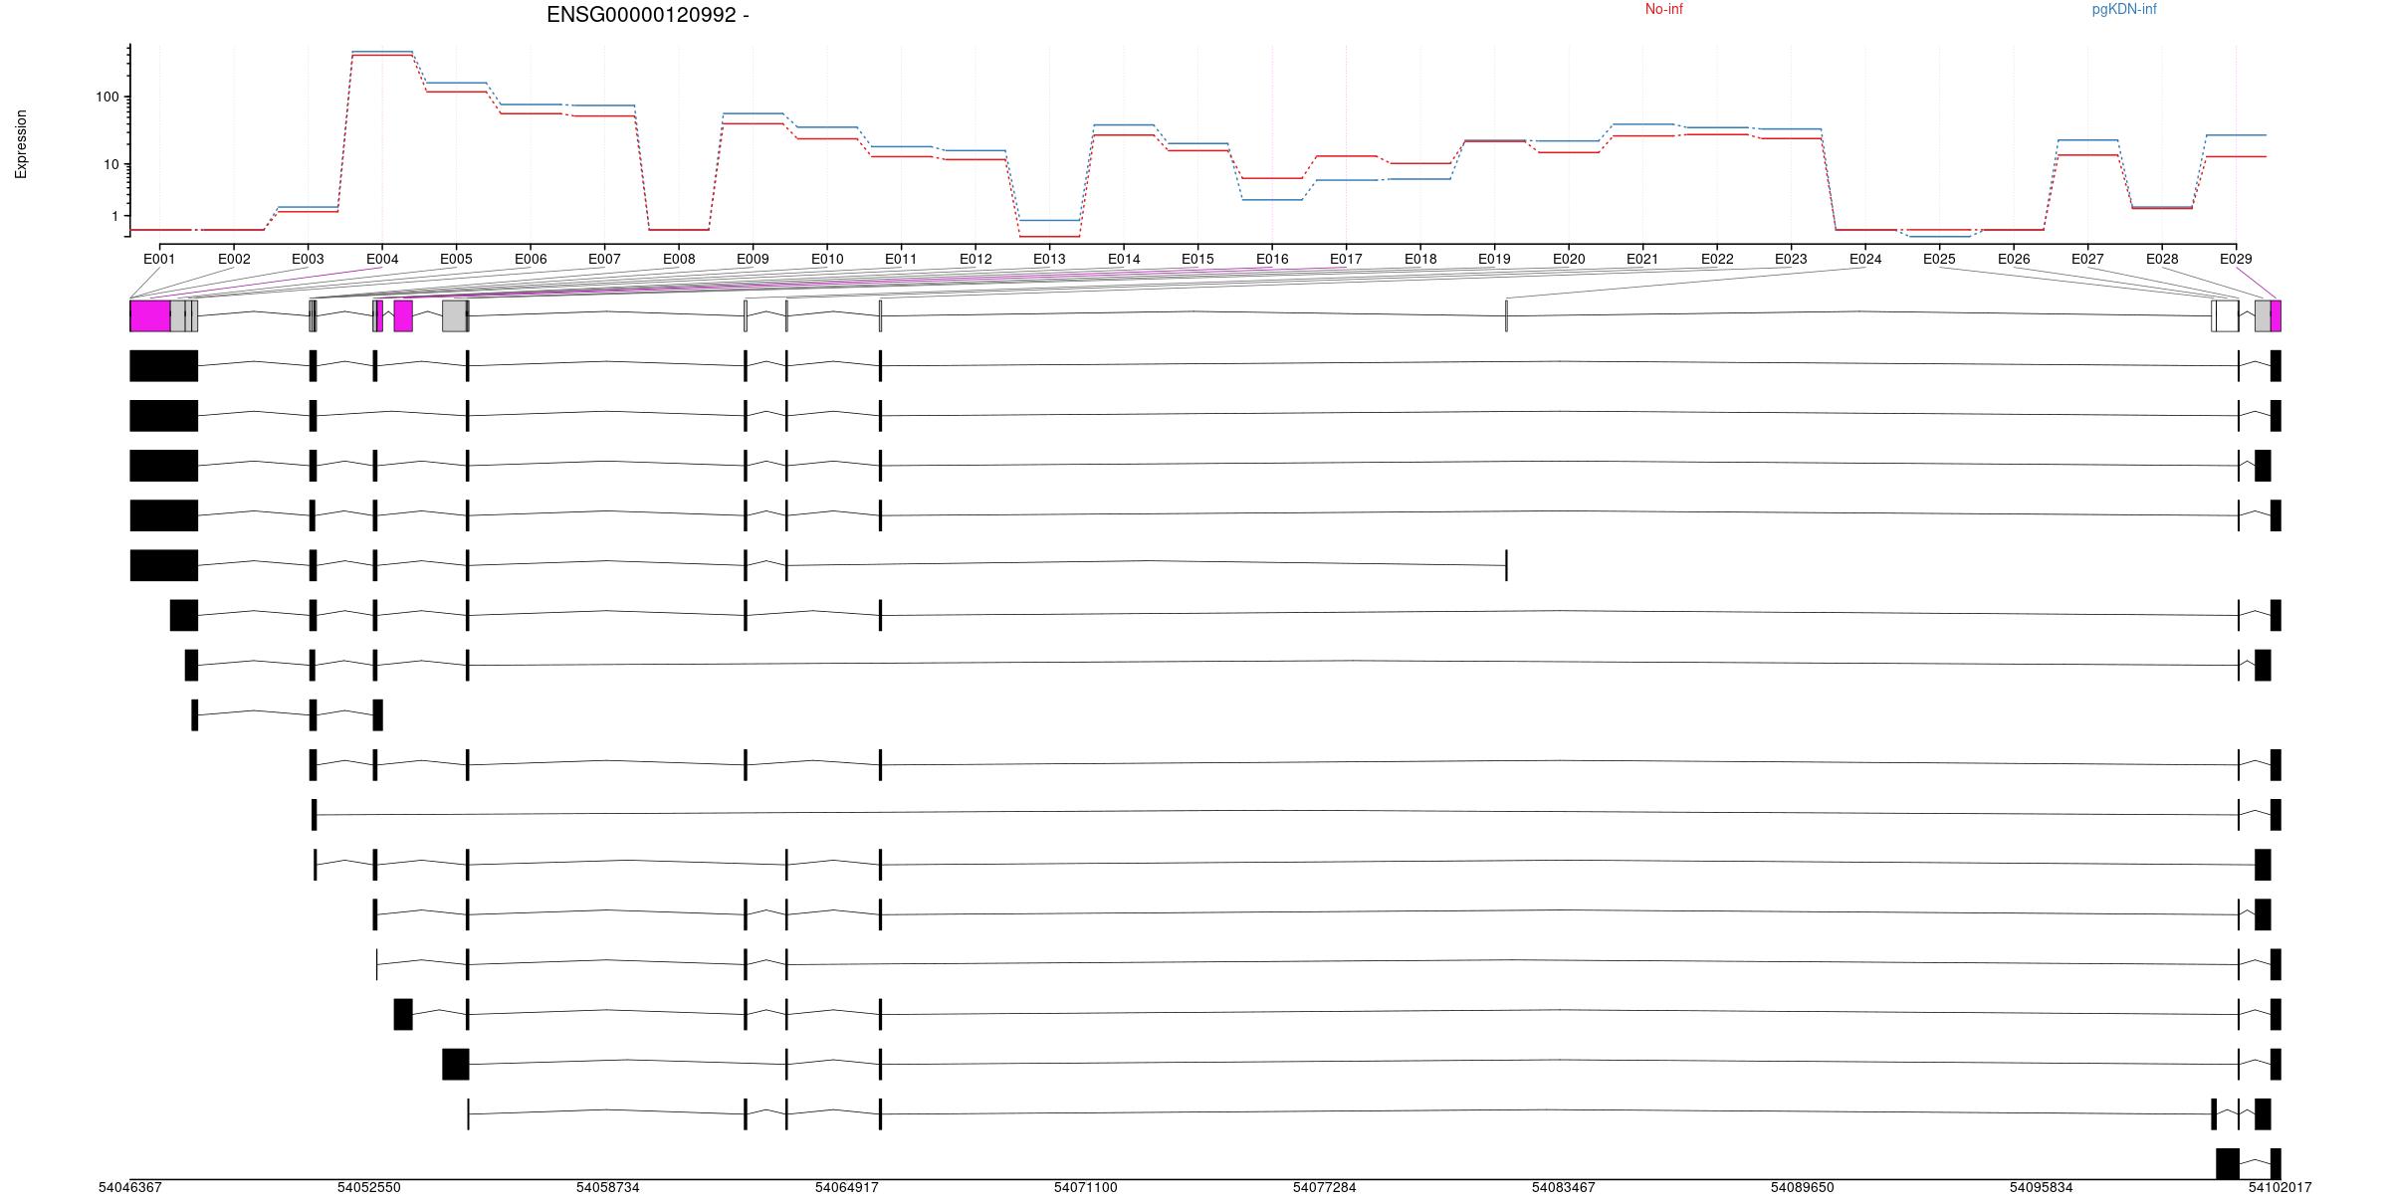Select exon label E010

pyautogui.click(x=827, y=259)
